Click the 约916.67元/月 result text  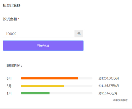pos(108,93)
